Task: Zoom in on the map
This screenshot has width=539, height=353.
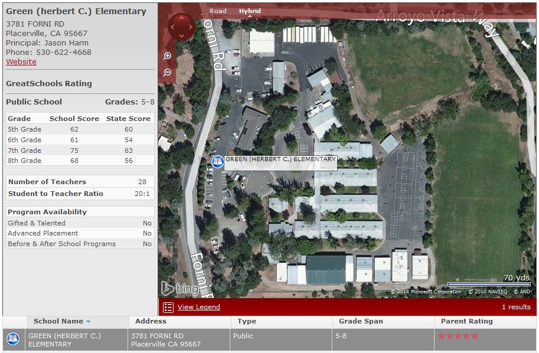Action: tap(167, 55)
